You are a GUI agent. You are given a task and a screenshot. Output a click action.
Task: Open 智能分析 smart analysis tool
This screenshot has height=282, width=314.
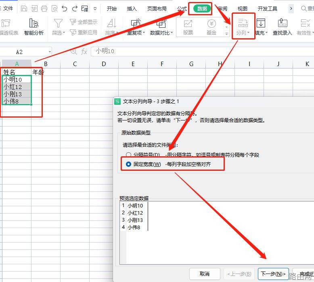[x=33, y=27]
